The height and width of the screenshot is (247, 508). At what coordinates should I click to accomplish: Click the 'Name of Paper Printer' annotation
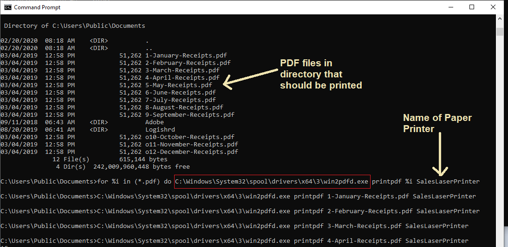coord(437,123)
